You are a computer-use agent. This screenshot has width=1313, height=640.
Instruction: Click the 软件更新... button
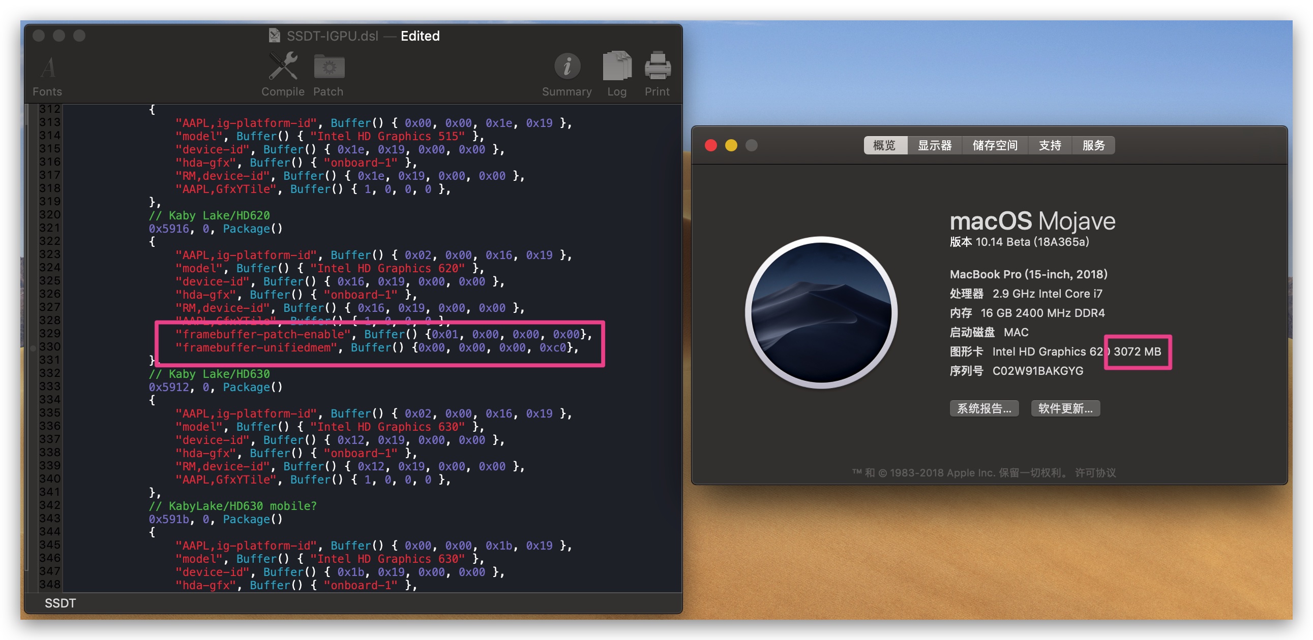pyautogui.click(x=1065, y=408)
